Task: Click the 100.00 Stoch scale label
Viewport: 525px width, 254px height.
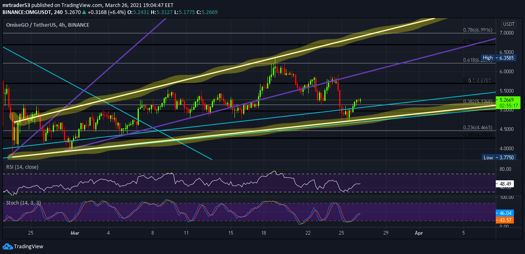Action: [506, 198]
